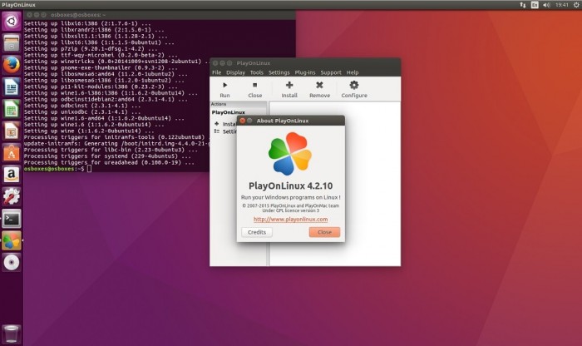582x346 pixels.
Task: Open LibreOffice Impress from launcher
Action: [12, 131]
